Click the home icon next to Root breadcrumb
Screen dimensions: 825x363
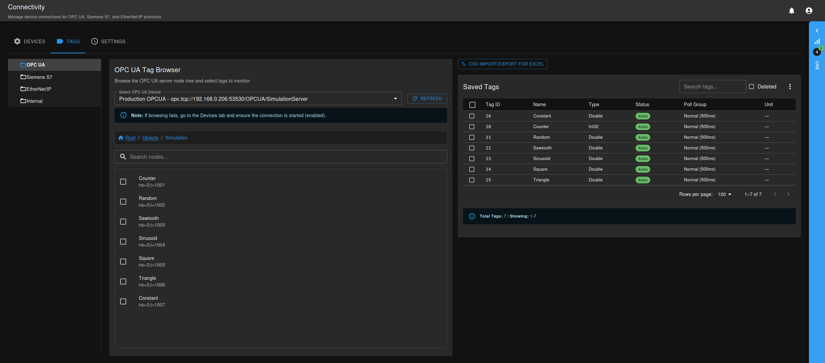point(121,137)
